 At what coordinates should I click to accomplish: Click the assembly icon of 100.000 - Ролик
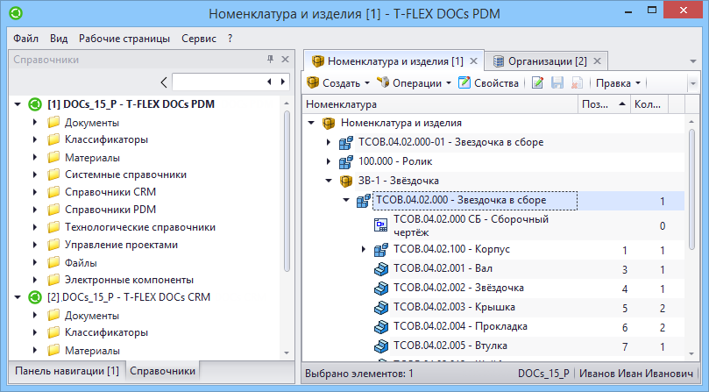[x=346, y=161]
